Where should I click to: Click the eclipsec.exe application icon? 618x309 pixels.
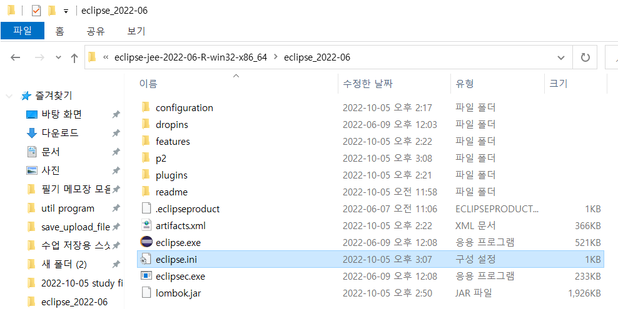tap(146, 276)
